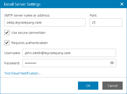Open the Test Email Notification link
This screenshot has height=94, width=127.
click(22, 73)
